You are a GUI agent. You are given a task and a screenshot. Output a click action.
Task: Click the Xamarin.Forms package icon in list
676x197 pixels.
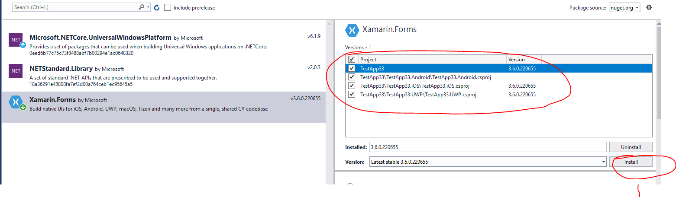tap(16, 102)
